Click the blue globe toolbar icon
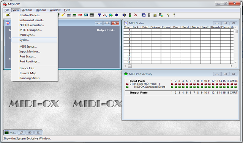Image resolution: width=243 pixels, height=143 pixels. (x=124, y=15)
